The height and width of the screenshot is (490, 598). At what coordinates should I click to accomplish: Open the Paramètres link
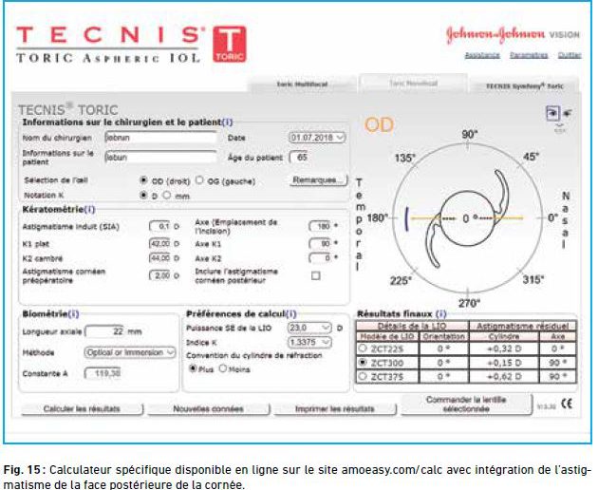(x=529, y=55)
